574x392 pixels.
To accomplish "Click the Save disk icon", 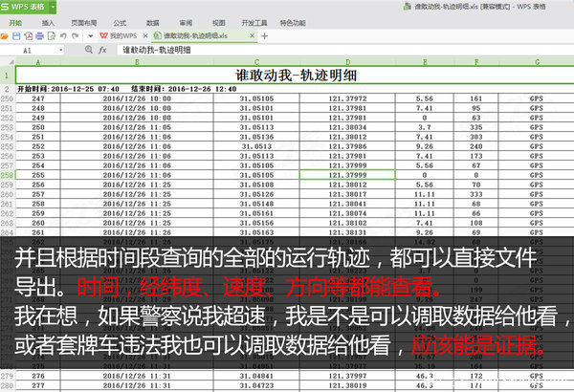I will click(x=17, y=34).
